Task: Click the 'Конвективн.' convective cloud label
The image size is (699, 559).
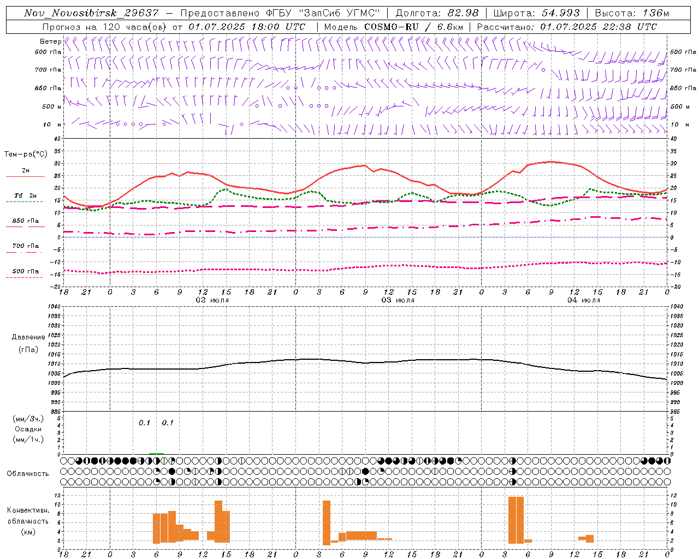Action: pos(28,510)
